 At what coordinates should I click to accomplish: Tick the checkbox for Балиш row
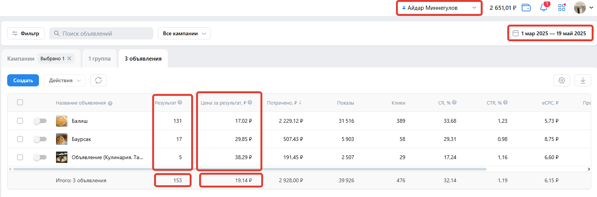tap(20, 121)
